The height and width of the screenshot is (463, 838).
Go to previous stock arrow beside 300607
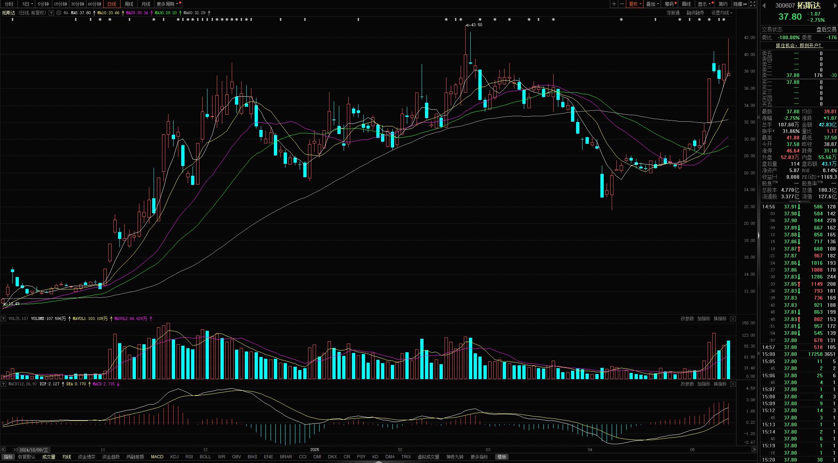coord(764,5)
